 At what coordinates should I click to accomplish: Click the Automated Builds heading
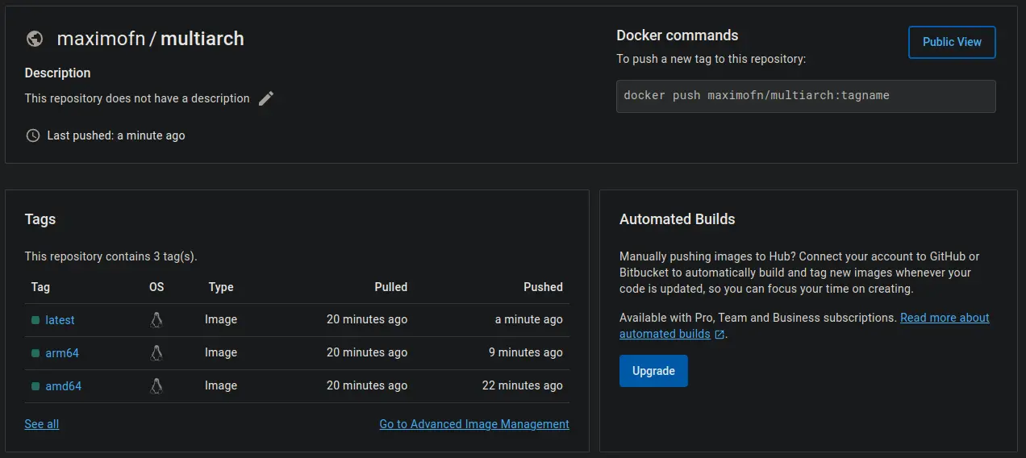coord(678,219)
